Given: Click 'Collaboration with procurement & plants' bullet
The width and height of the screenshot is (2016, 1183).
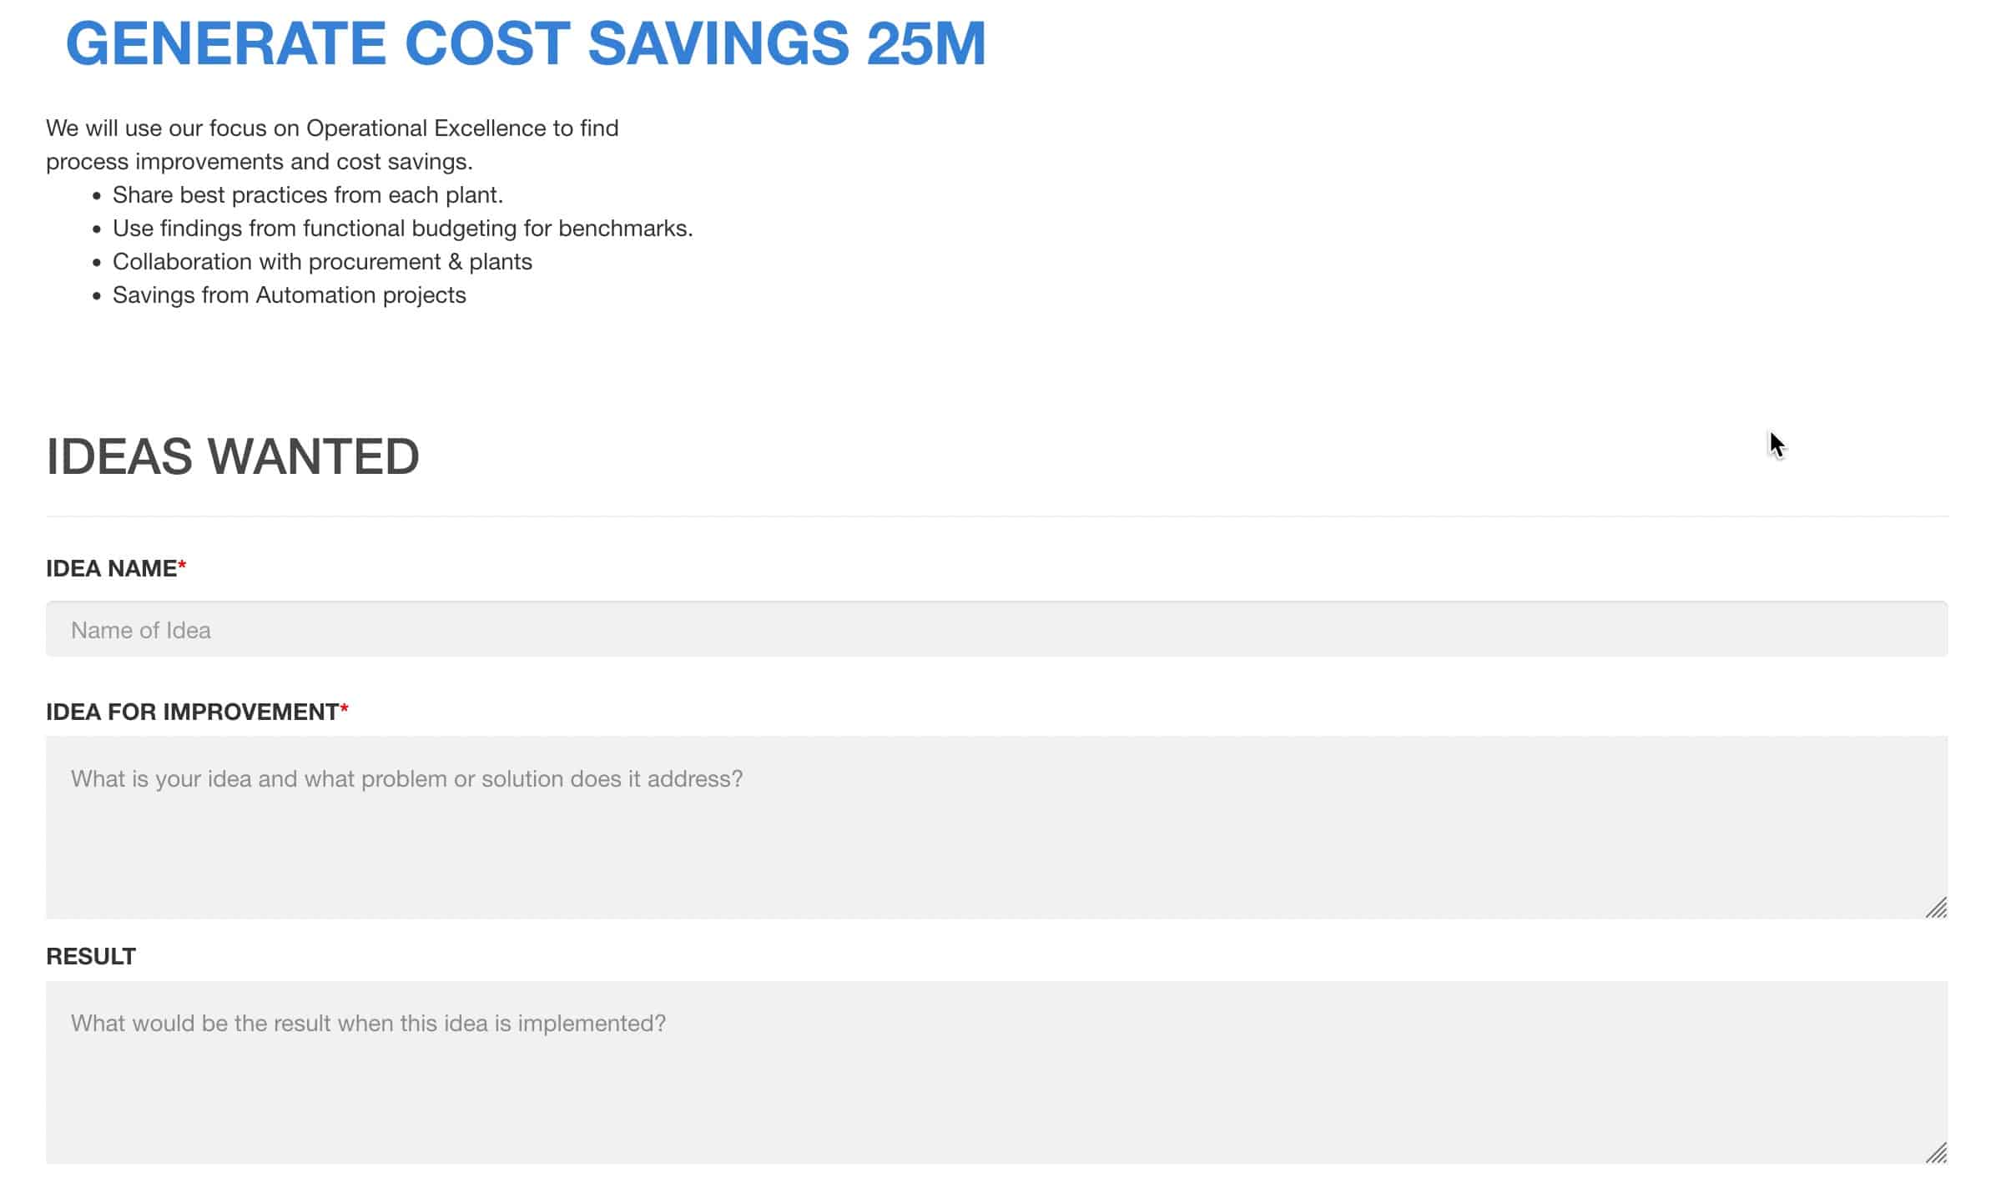Looking at the screenshot, I should [x=322, y=262].
